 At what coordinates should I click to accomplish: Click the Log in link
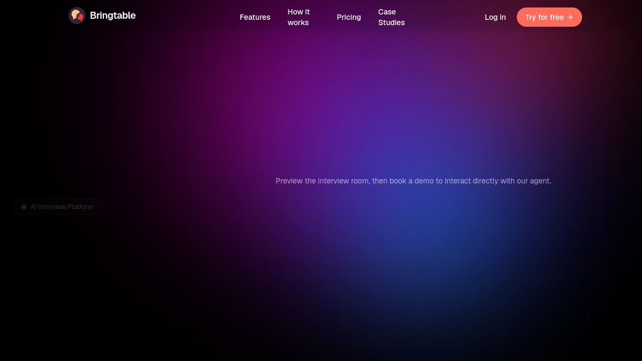point(495,17)
